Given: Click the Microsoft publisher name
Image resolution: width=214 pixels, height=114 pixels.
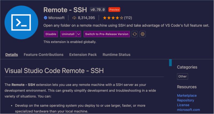Looking at the screenshot, I should [x=56, y=18].
